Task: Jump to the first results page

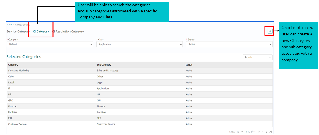Action: tap(259, 132)
